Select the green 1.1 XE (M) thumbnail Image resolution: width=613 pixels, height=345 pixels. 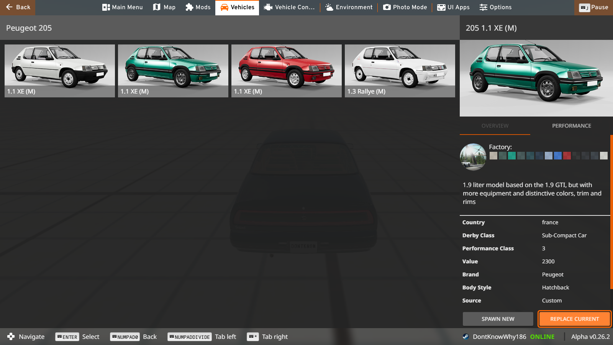[x=173, y=71]
